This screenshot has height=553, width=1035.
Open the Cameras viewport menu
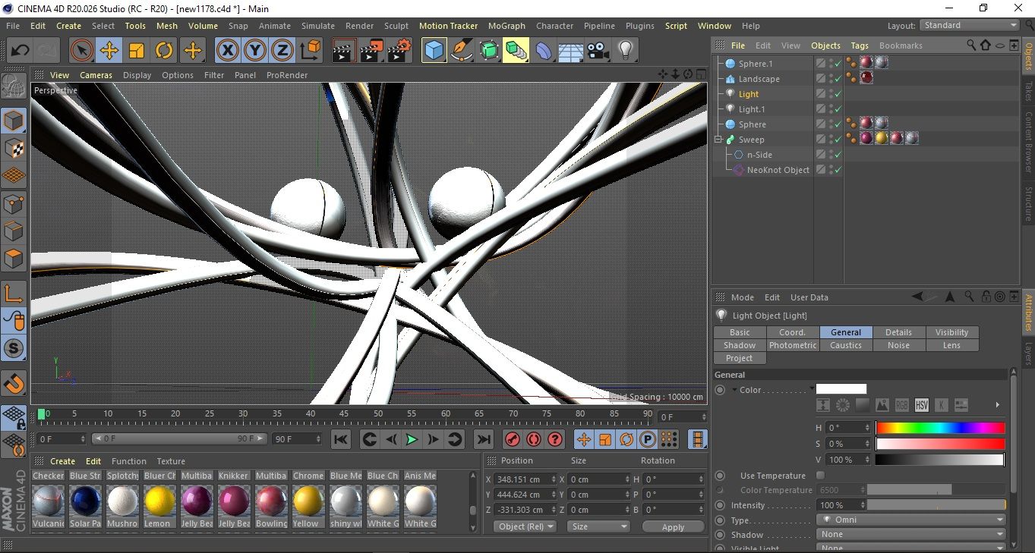click(96, 75)
